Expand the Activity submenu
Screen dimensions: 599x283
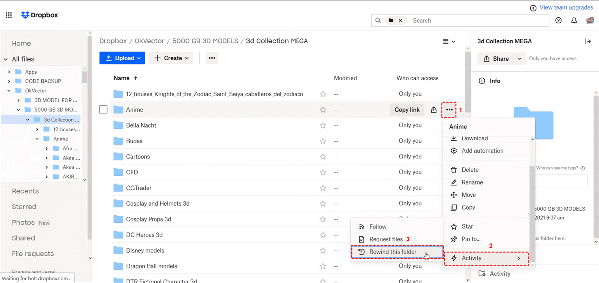[x=487, y=258]
